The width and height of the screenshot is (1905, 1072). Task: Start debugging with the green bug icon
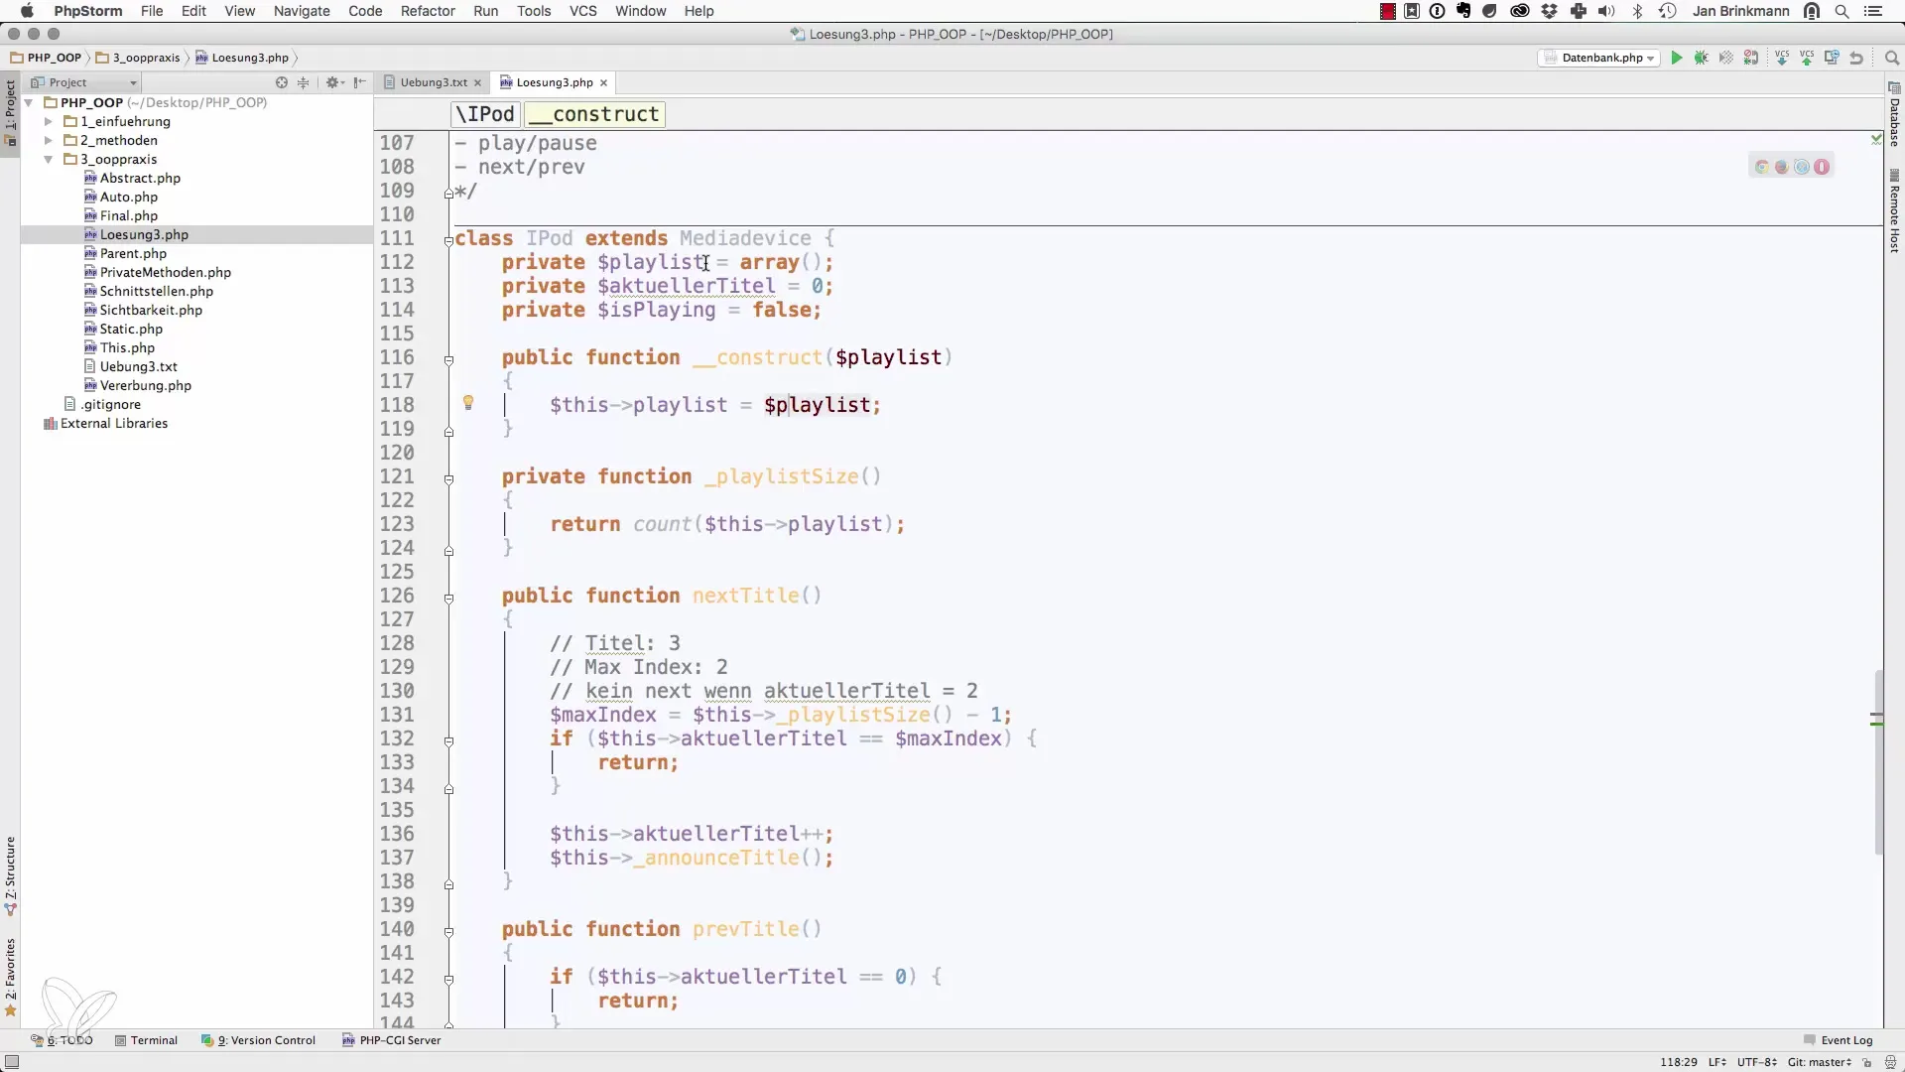click(1702, 58)
